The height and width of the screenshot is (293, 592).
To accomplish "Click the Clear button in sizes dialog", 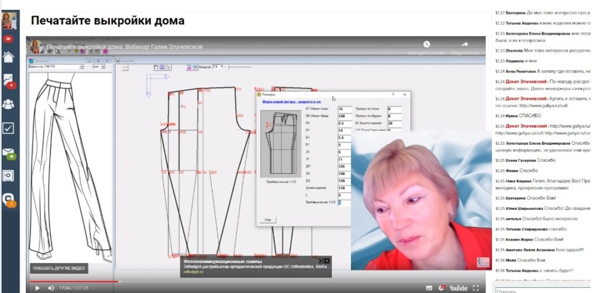I will pyautogui.click(x=268, y=220).
